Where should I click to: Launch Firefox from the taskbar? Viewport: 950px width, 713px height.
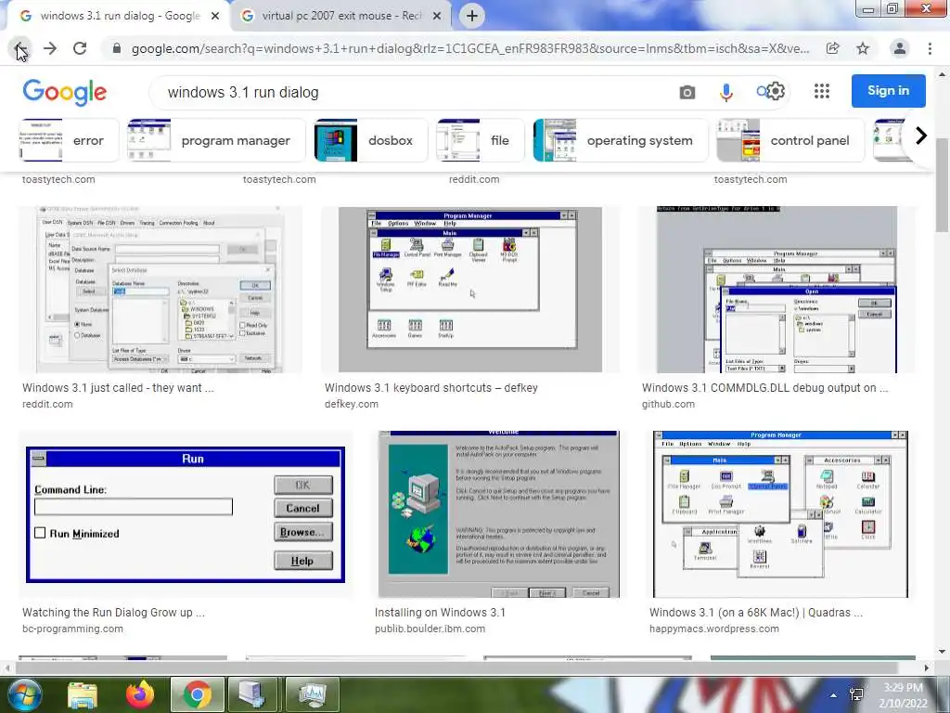[x=140, y=694]
